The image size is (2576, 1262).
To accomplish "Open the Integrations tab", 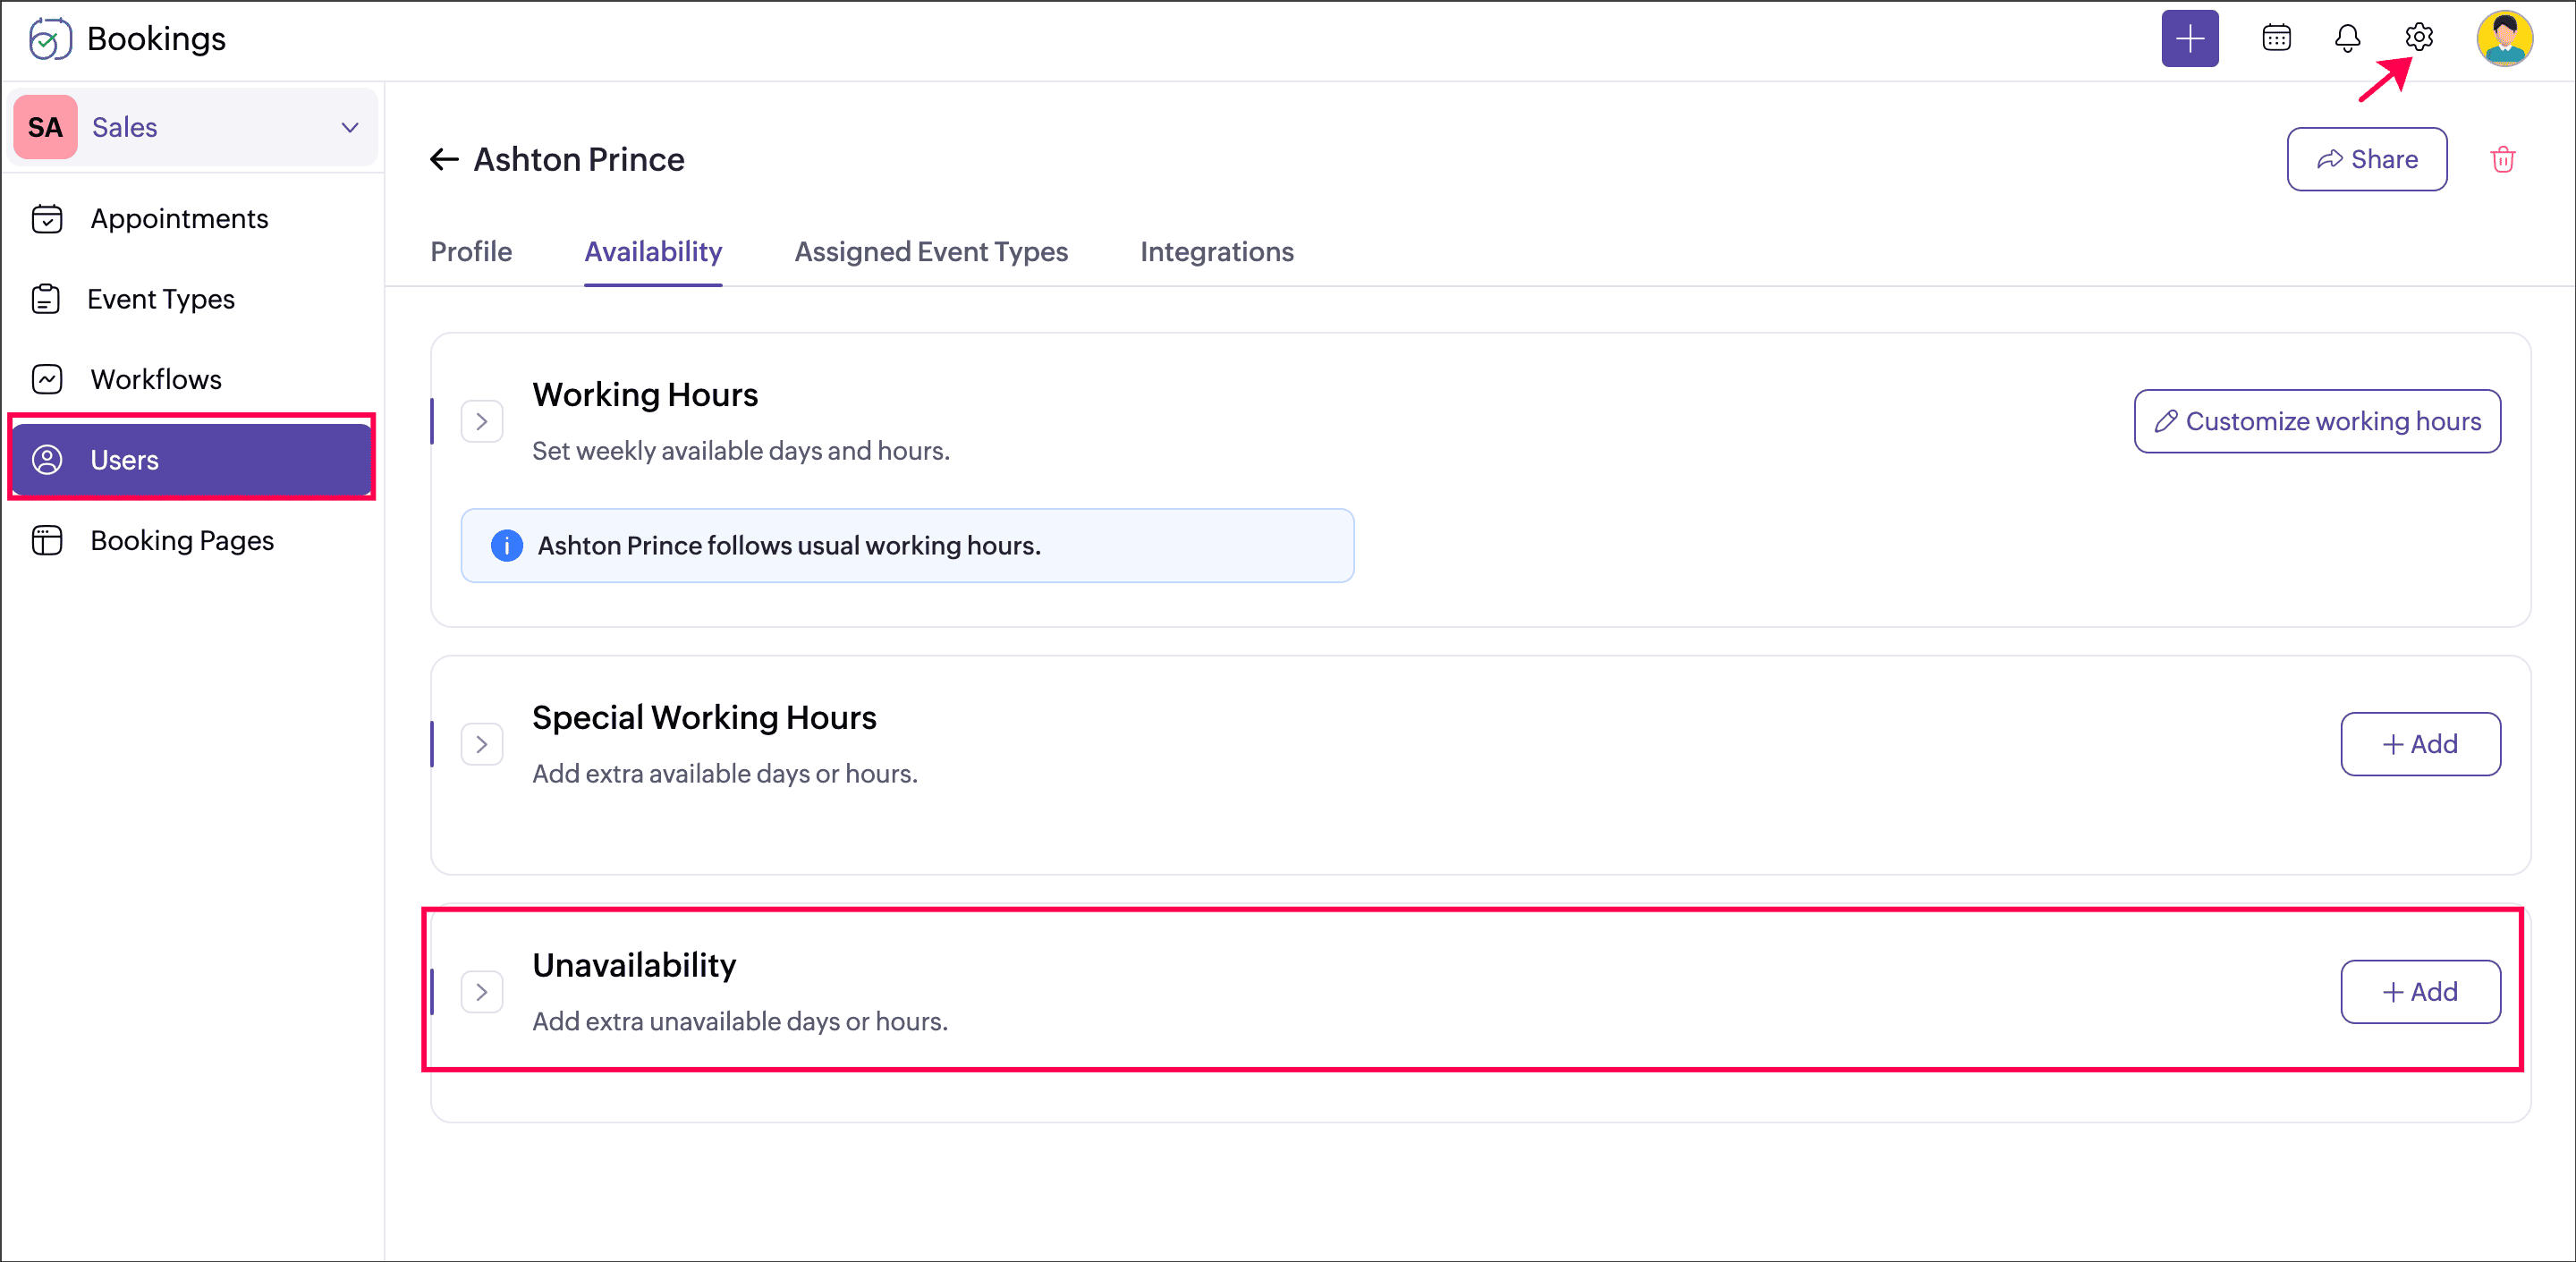I will [x=1216, y=251].
